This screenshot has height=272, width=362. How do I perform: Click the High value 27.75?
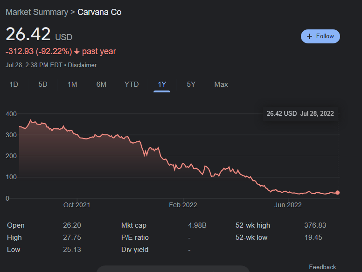(x=72, y=237)
